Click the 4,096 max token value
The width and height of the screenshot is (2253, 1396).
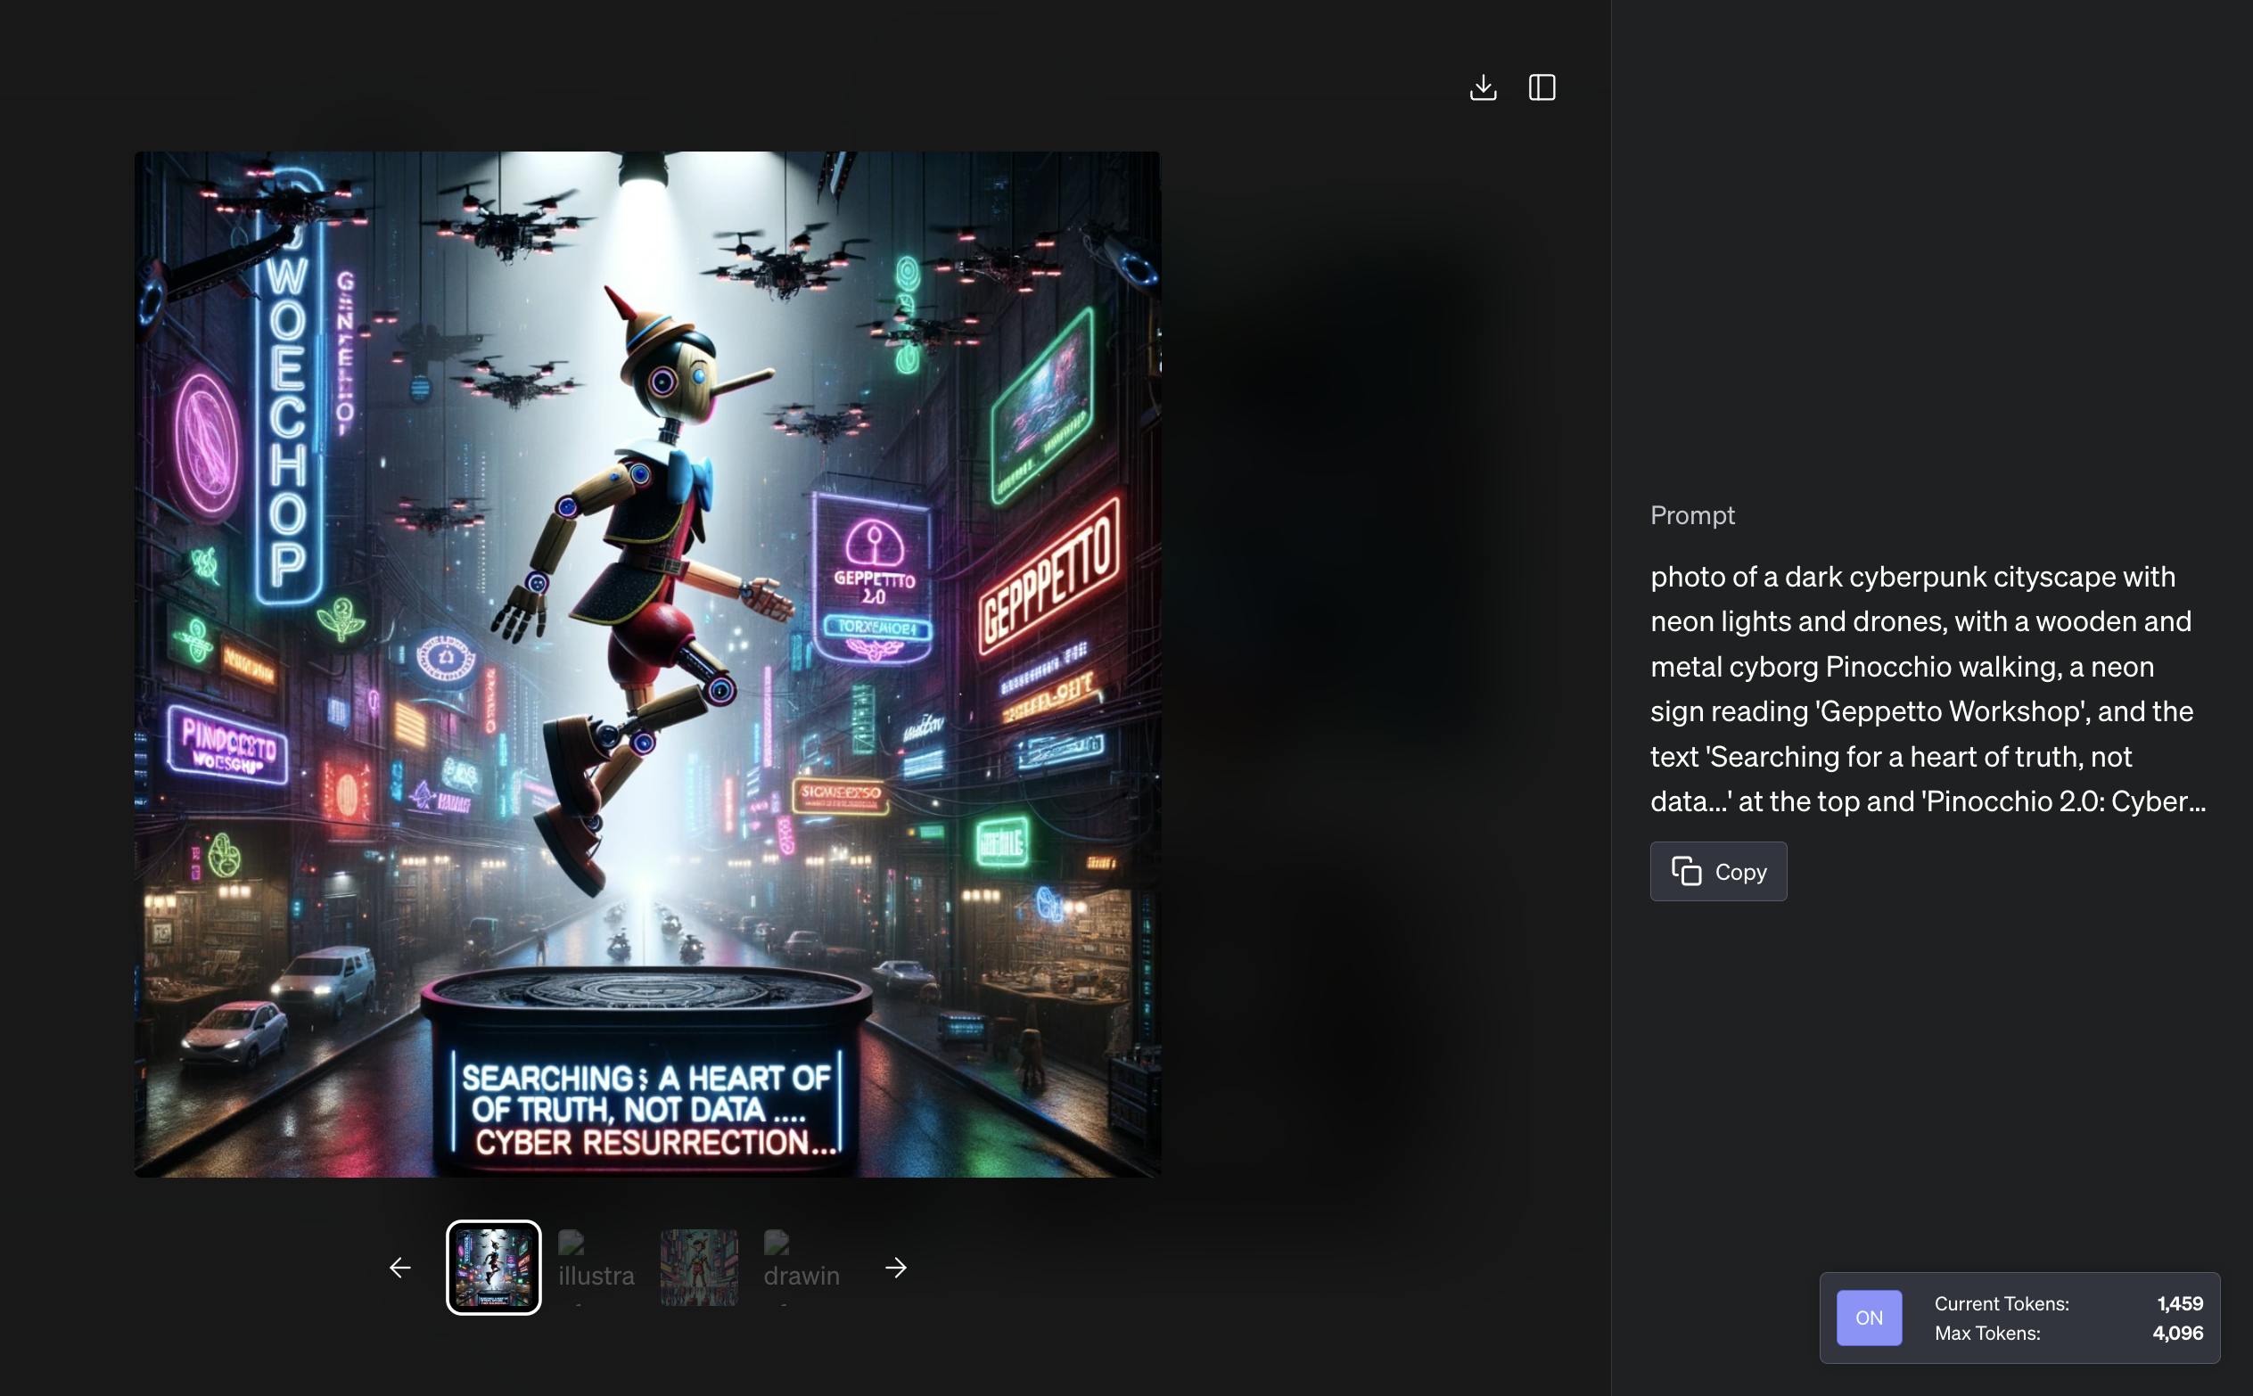(2178, 1334)
